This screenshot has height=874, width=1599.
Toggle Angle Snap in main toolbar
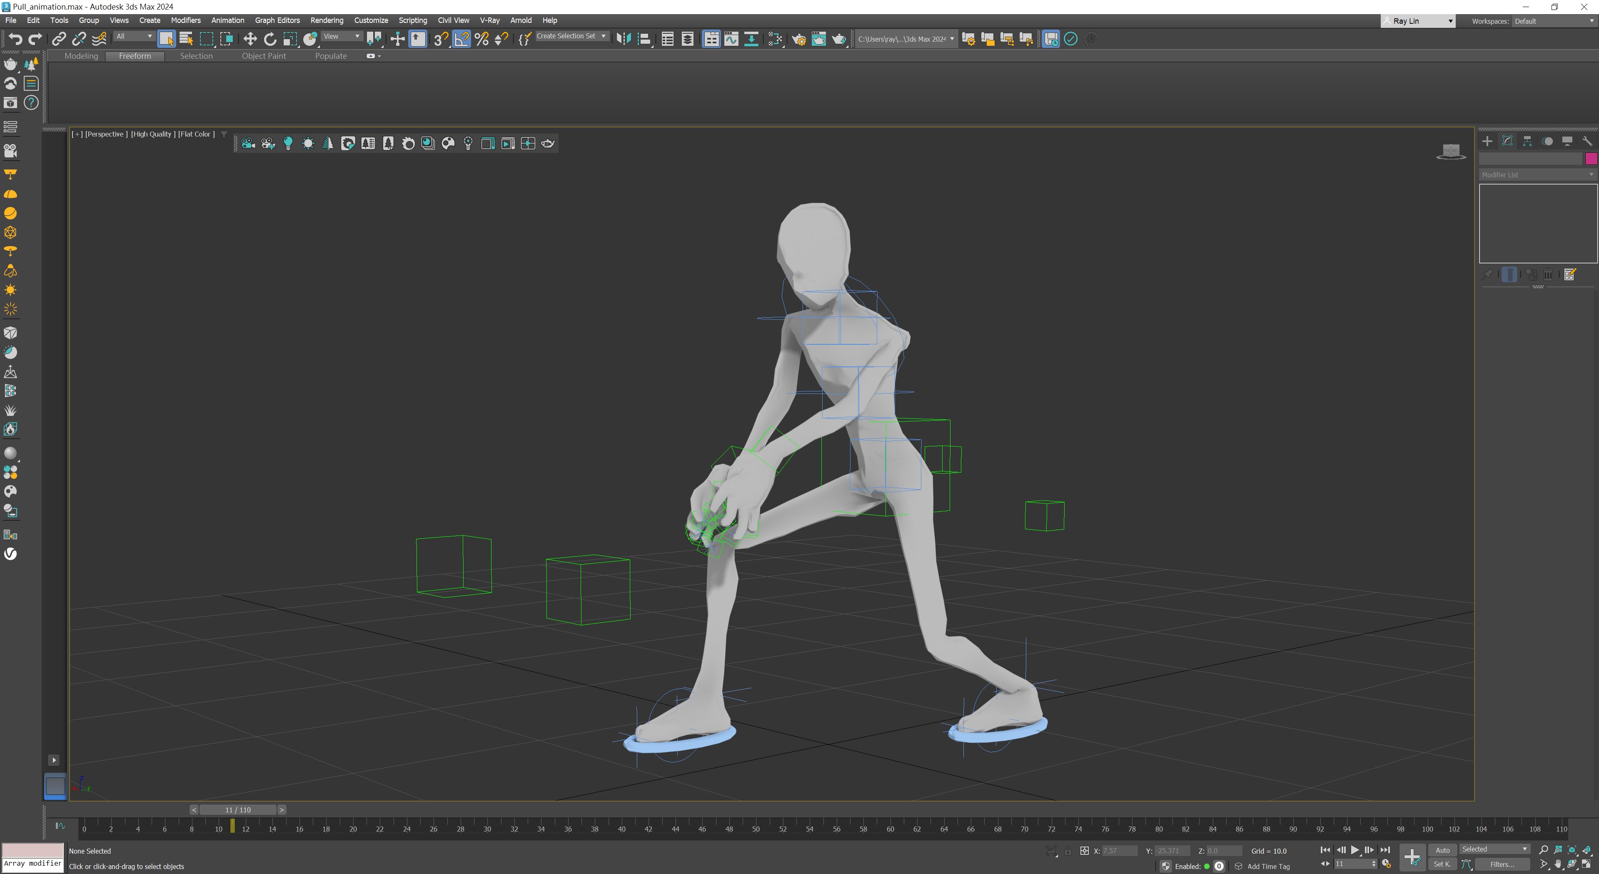(461, 39)
